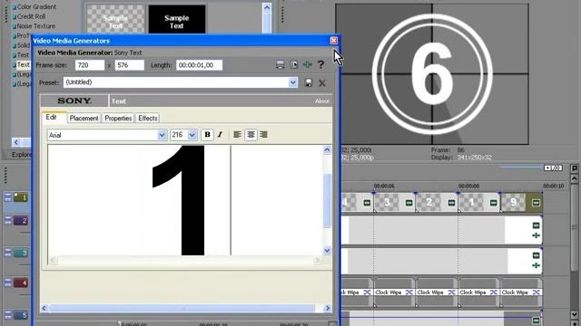
Task: Switch to the Properties tab
Action: coord(118,119)
